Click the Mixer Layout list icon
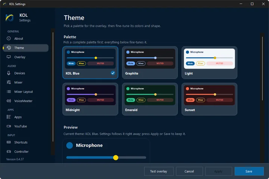Image resolution: width=269 pixels, height=179 pixels. coord(9,91)
